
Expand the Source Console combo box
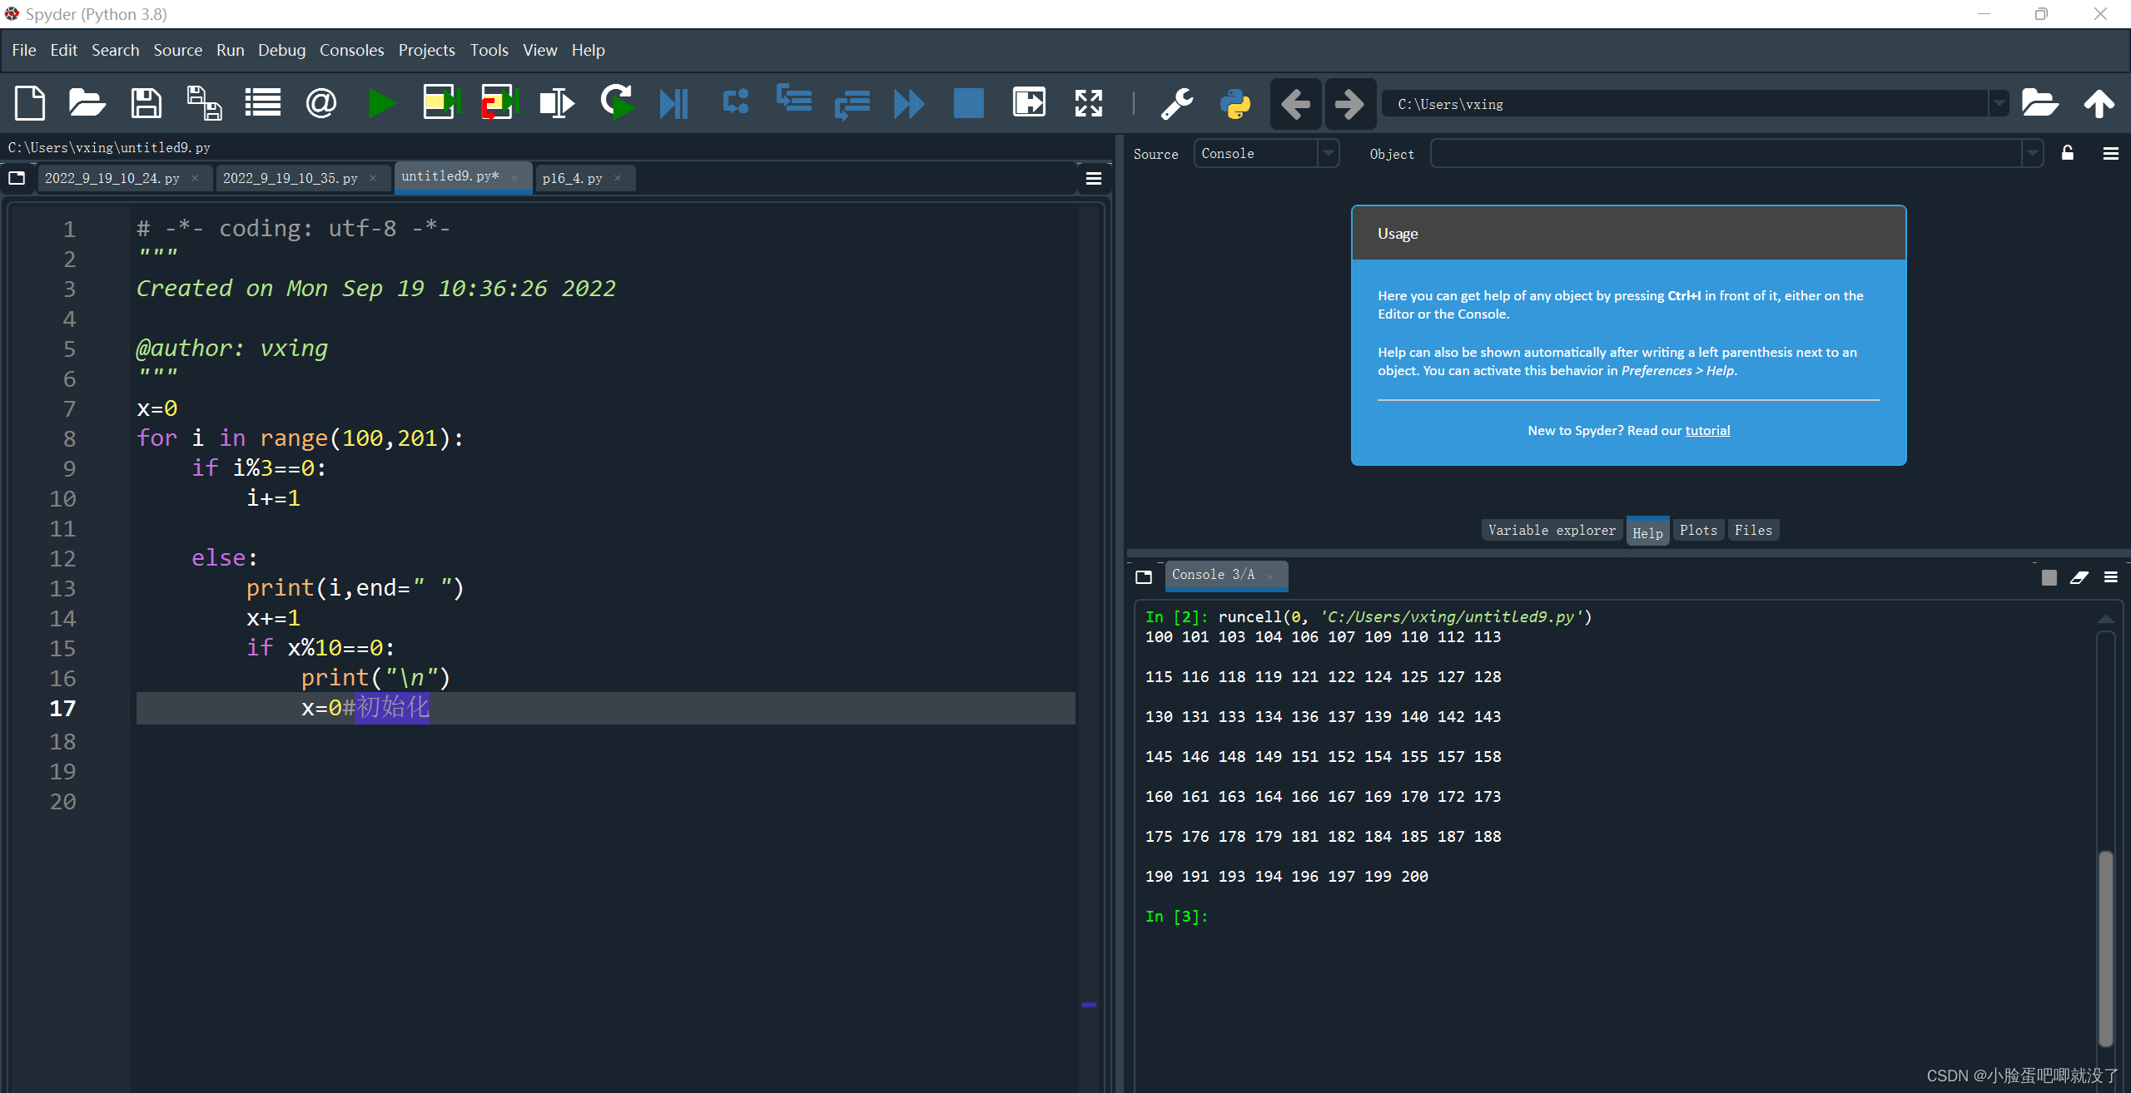[1329, 153]
